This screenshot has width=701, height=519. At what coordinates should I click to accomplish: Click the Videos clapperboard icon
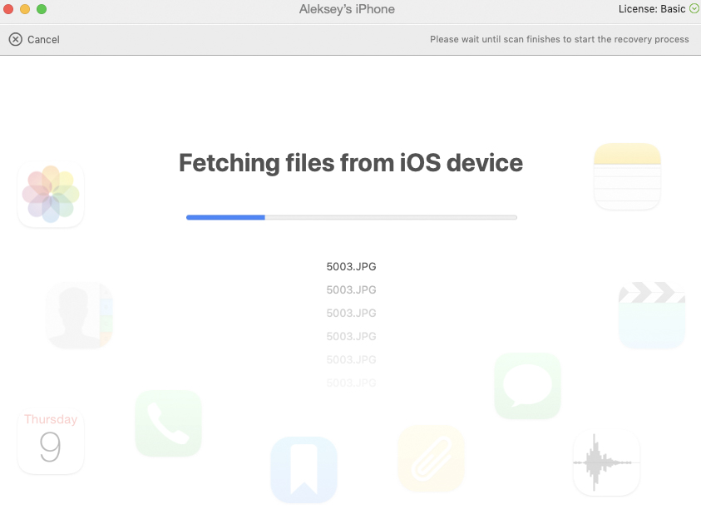tap(651, 315)
